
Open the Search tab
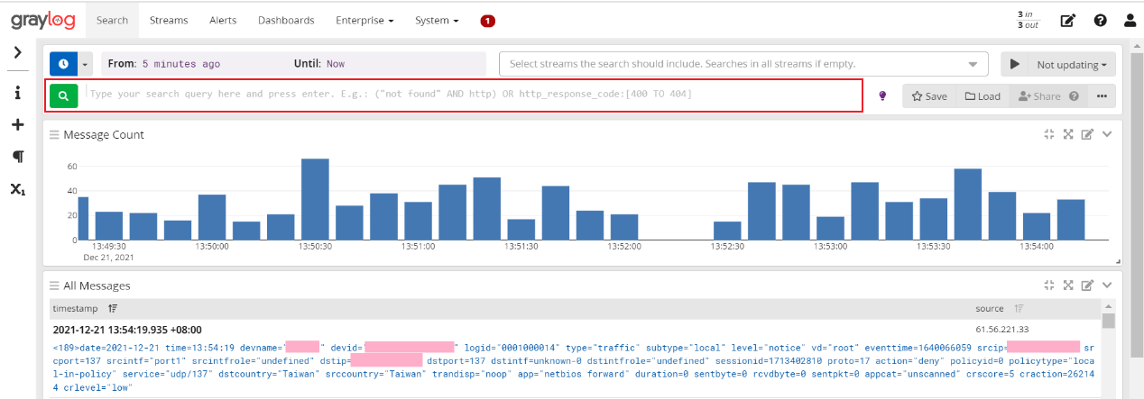click(112, 20)
